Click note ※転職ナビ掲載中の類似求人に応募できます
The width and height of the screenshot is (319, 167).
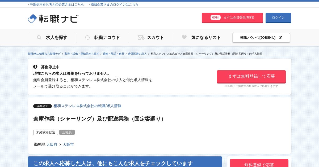coord(251,86)
